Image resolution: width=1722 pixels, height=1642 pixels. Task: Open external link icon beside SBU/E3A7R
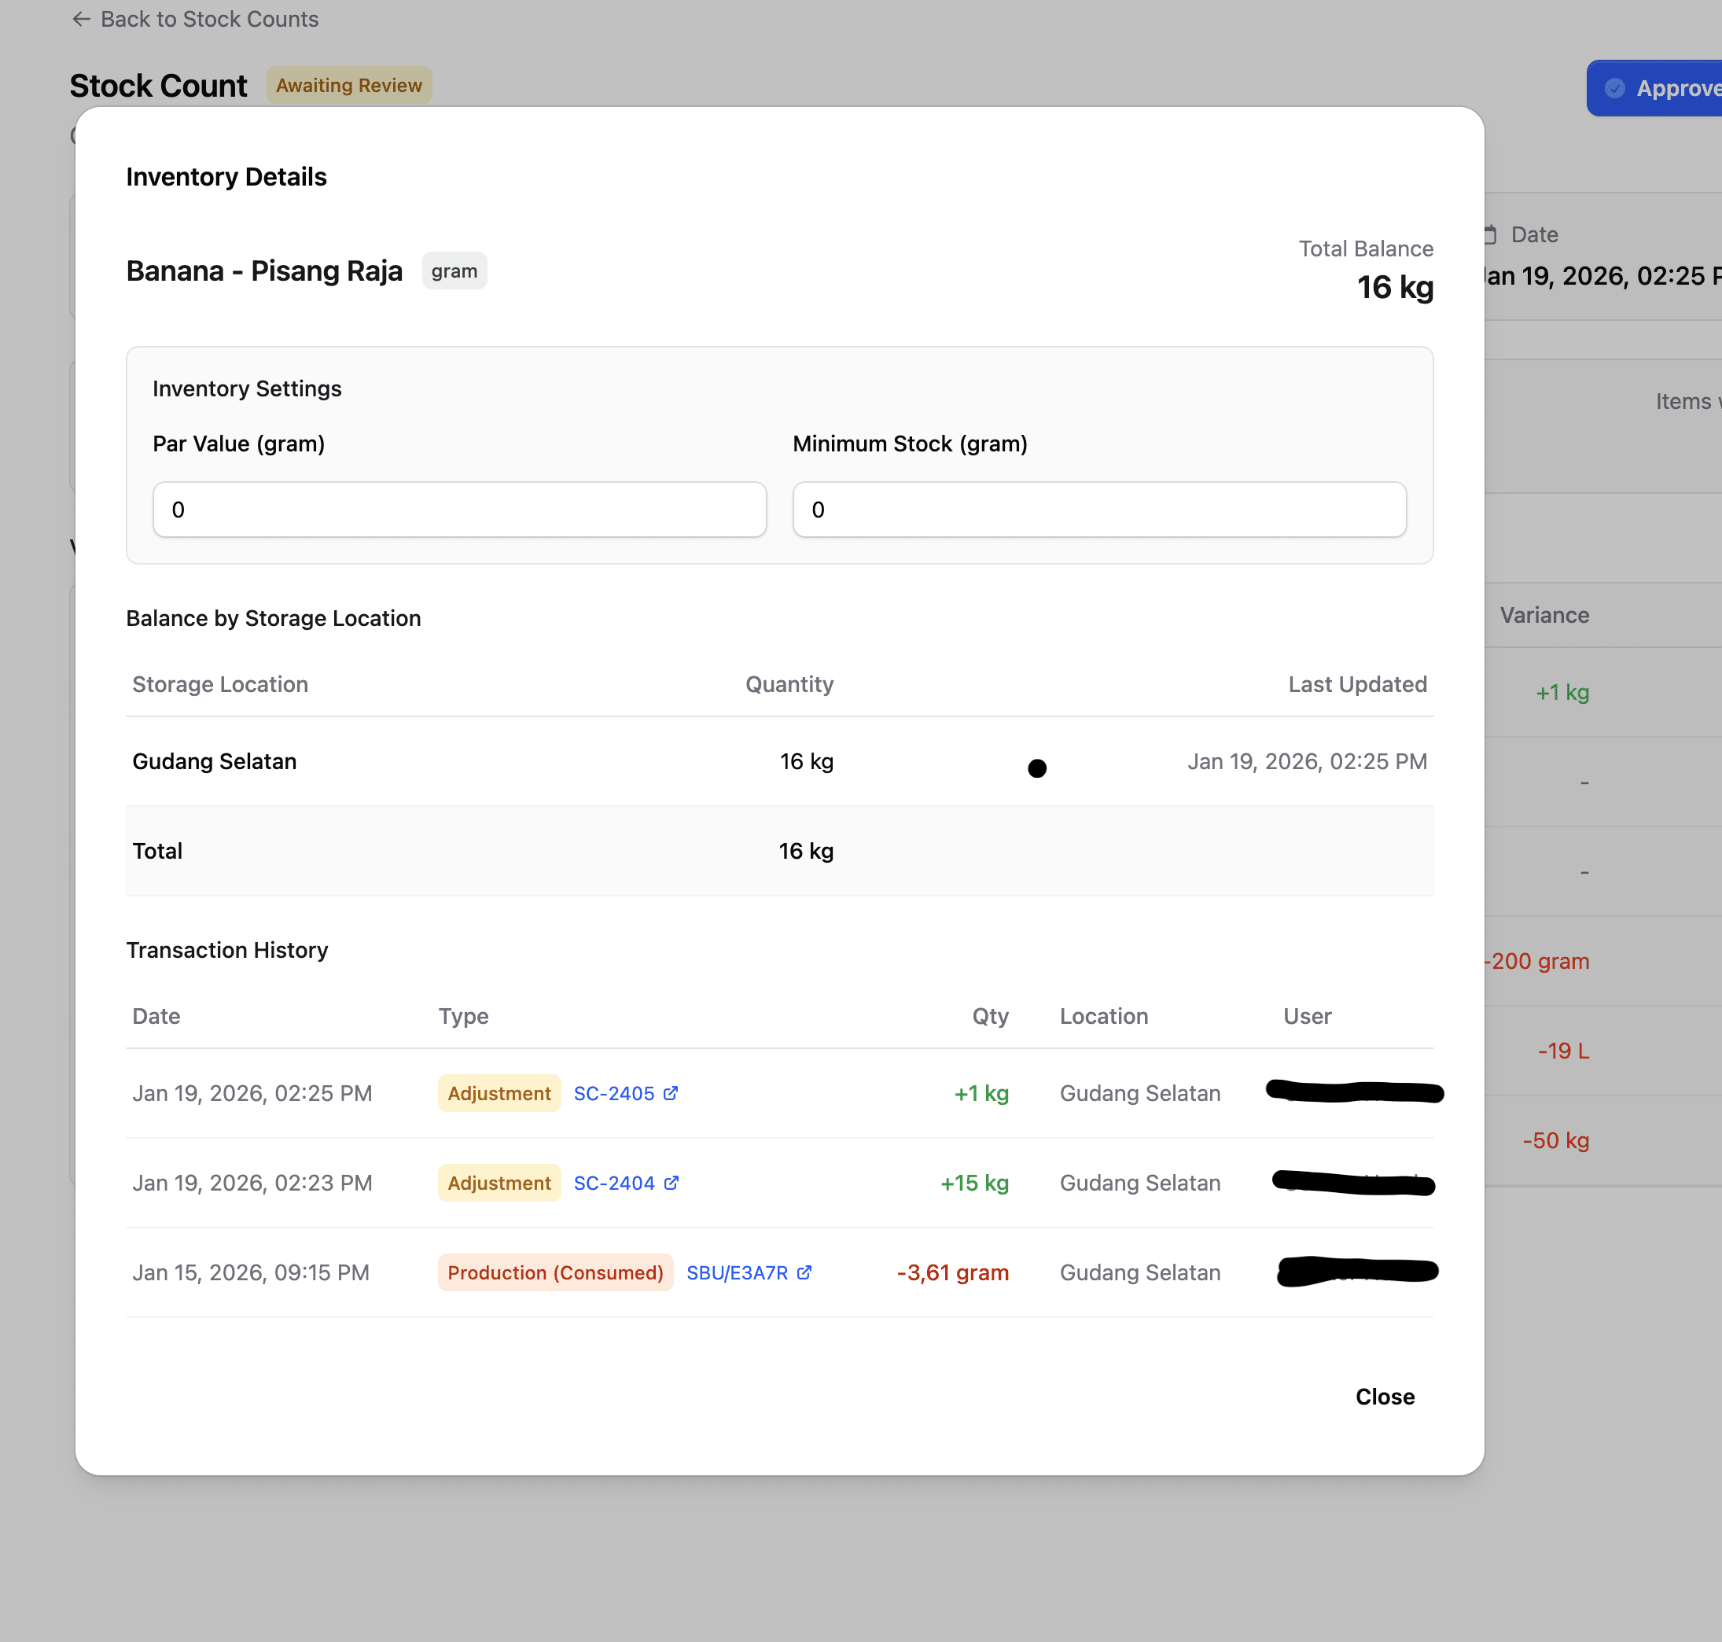(x=804, y=1272)
